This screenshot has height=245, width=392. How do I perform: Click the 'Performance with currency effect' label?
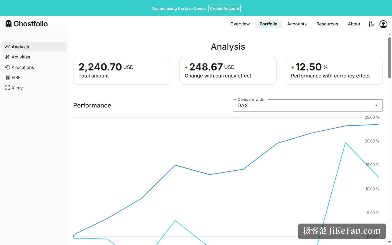click(330, 76)
